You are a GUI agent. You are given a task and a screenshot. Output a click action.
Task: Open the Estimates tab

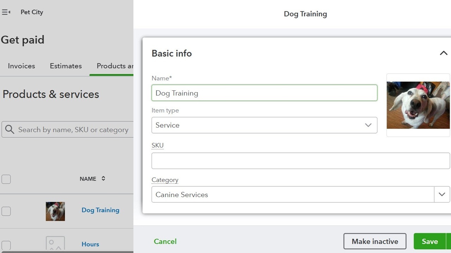click(66, 66)
